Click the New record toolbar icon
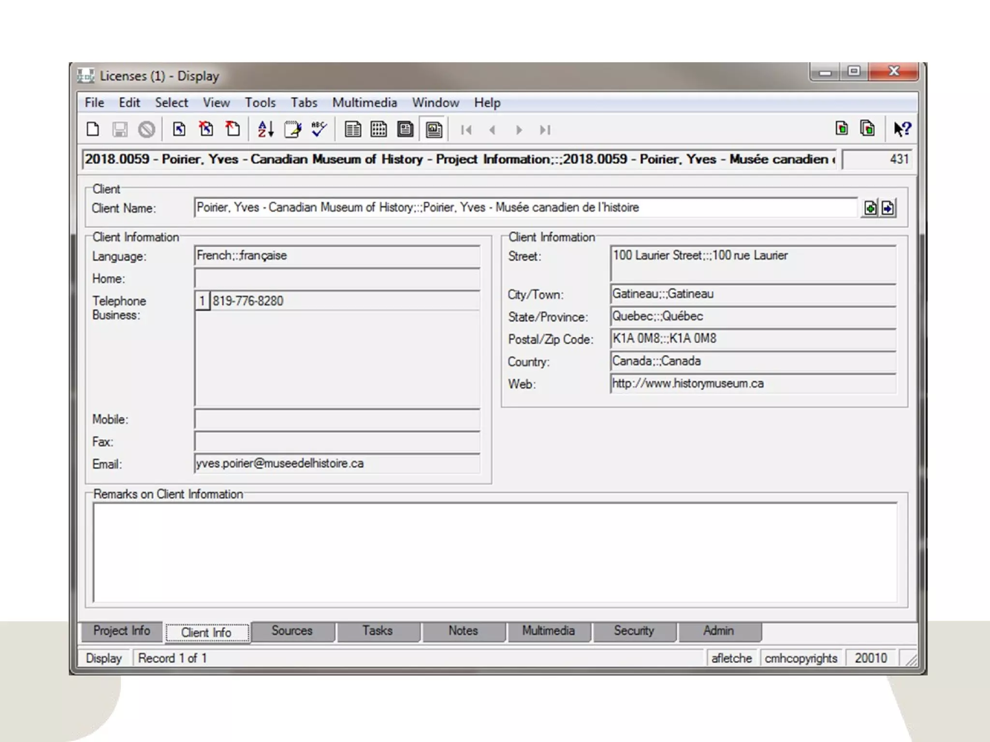Screen dimensions: 990x742 [x=93, y=129]
